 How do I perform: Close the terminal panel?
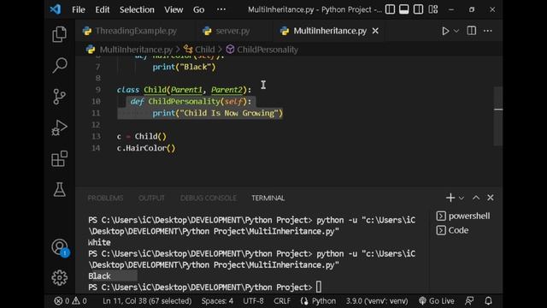(491, 198)
